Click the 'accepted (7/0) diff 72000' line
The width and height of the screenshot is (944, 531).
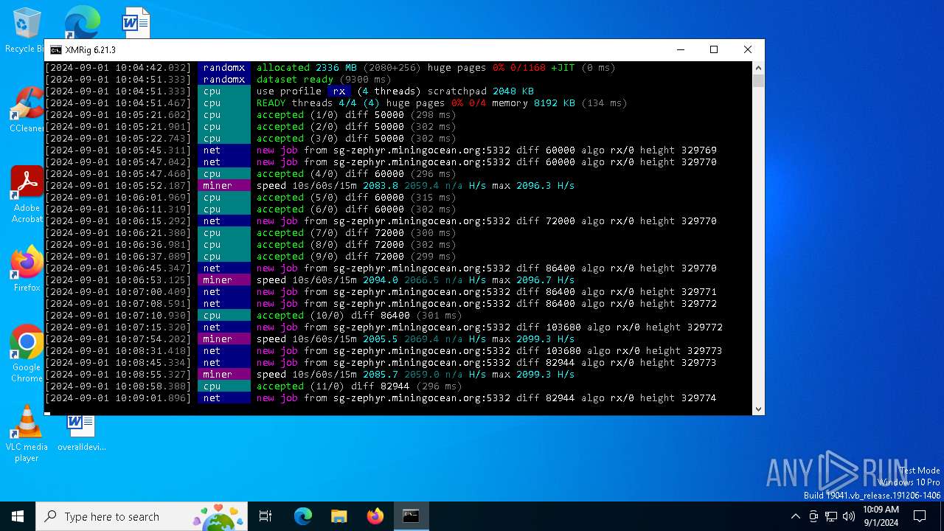251,233
